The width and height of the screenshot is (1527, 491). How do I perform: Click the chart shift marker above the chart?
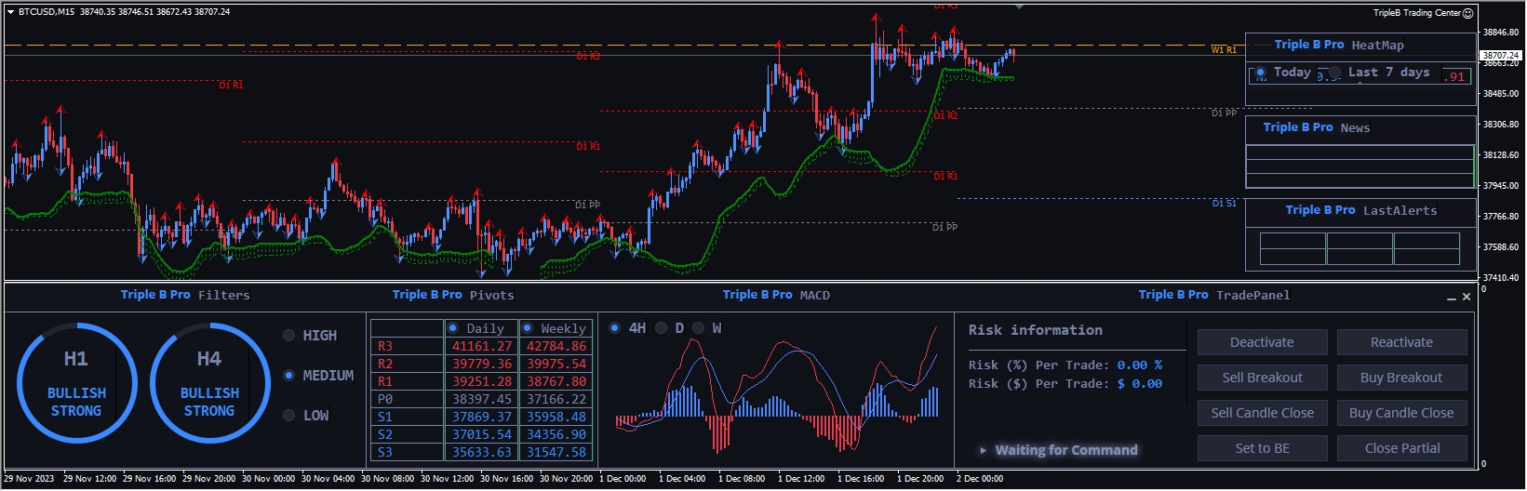tap(1019, 7)
